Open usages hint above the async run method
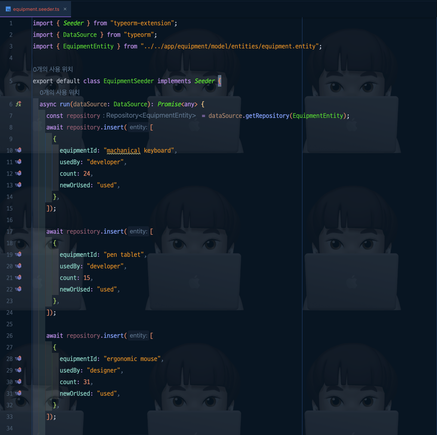Viewport: 437px width, 435px height. [x=60, y=92]
